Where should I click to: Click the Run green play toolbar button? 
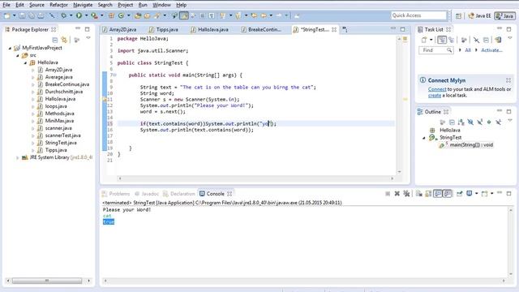(x=79, y=15)
